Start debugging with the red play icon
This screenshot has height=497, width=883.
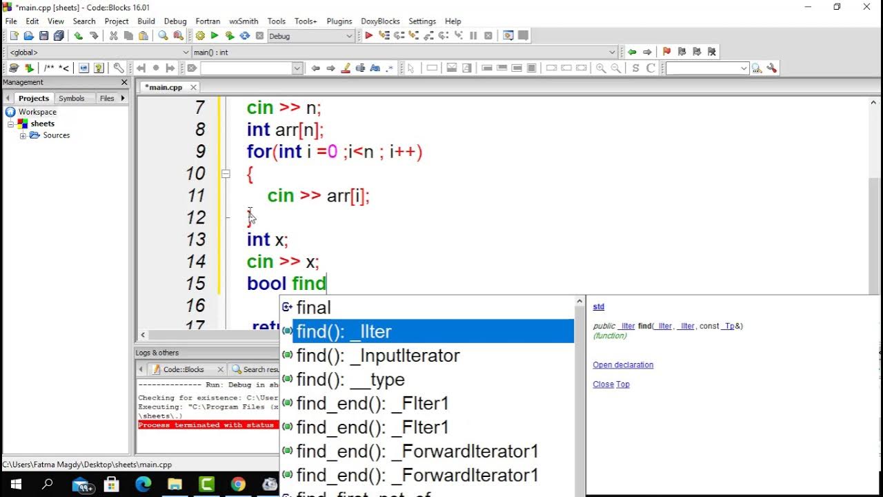pos(369,36)
